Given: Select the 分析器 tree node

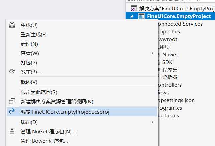Looking at the screenshot, I should 170,77.
